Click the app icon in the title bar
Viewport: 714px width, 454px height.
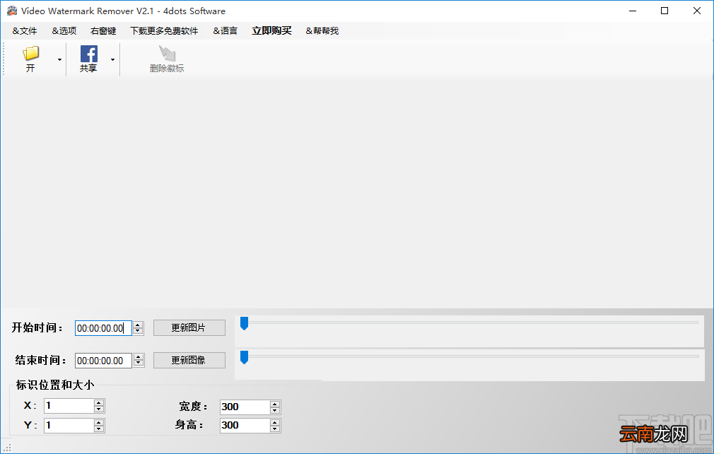pos(11,11)
